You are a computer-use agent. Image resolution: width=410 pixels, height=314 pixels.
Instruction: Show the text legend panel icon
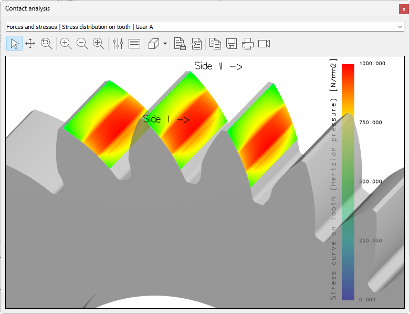tap(134, 44)
